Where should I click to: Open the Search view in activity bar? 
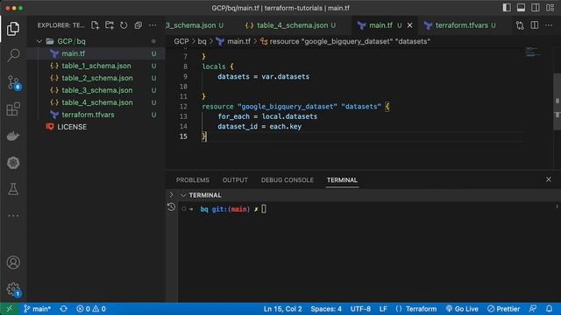pos(13,55)
